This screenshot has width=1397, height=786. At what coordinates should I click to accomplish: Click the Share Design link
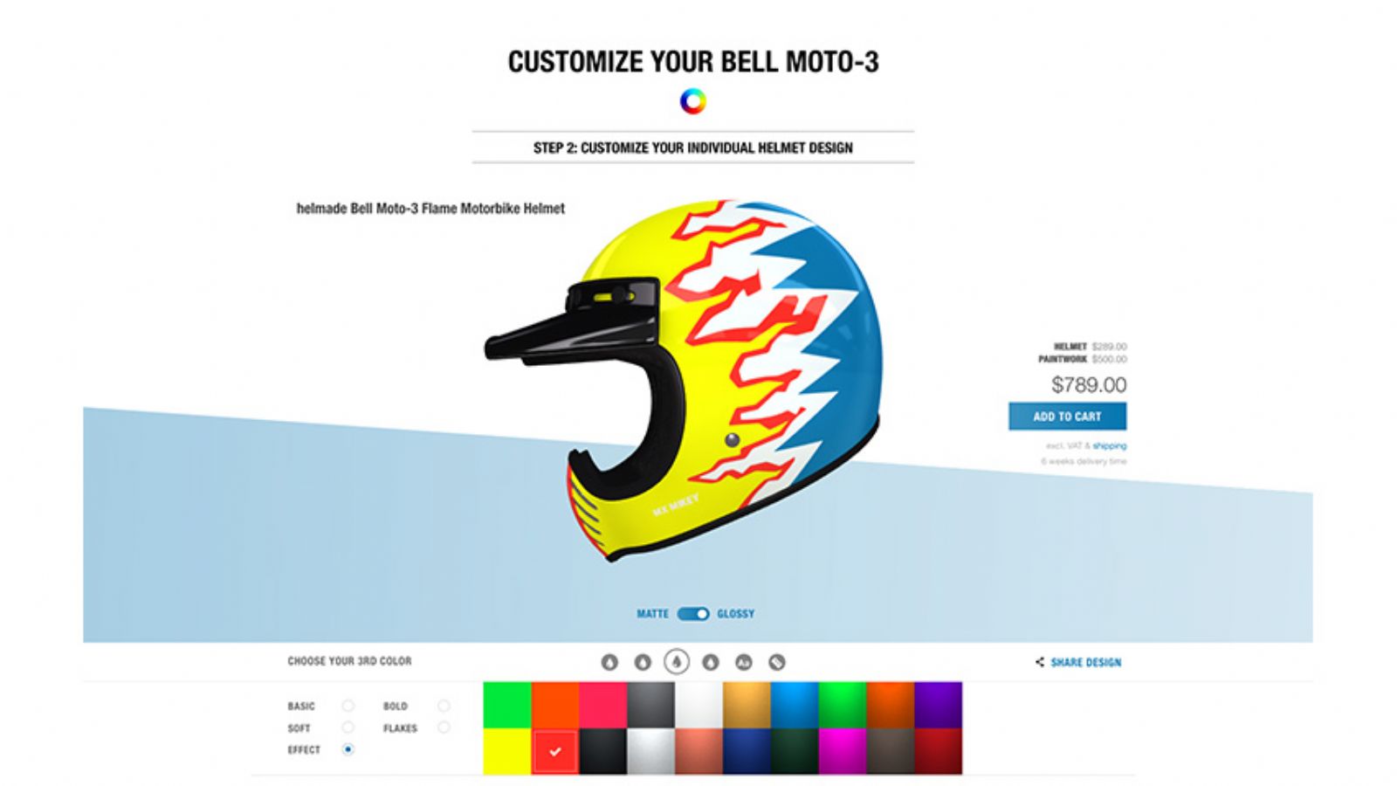[x=1086, y=663]
